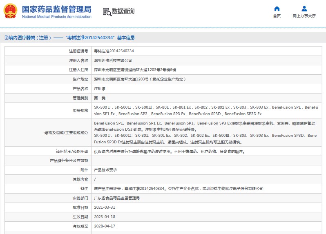Click registration number value 粤械注准20142540334
Screen dimensions: 326x234
point(114,51)
